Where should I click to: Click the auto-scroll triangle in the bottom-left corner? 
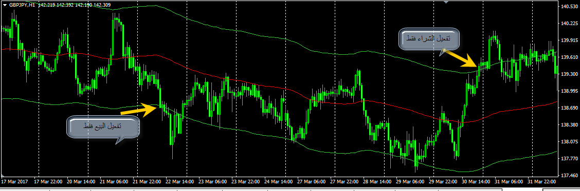(x=3, y=175)
